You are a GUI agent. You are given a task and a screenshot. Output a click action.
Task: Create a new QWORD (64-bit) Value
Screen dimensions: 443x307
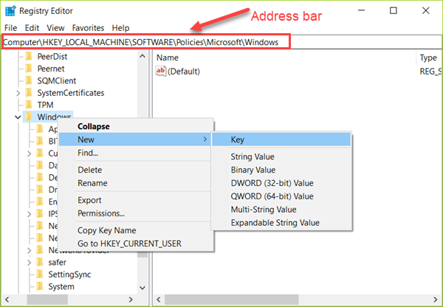tap(281, 196)
